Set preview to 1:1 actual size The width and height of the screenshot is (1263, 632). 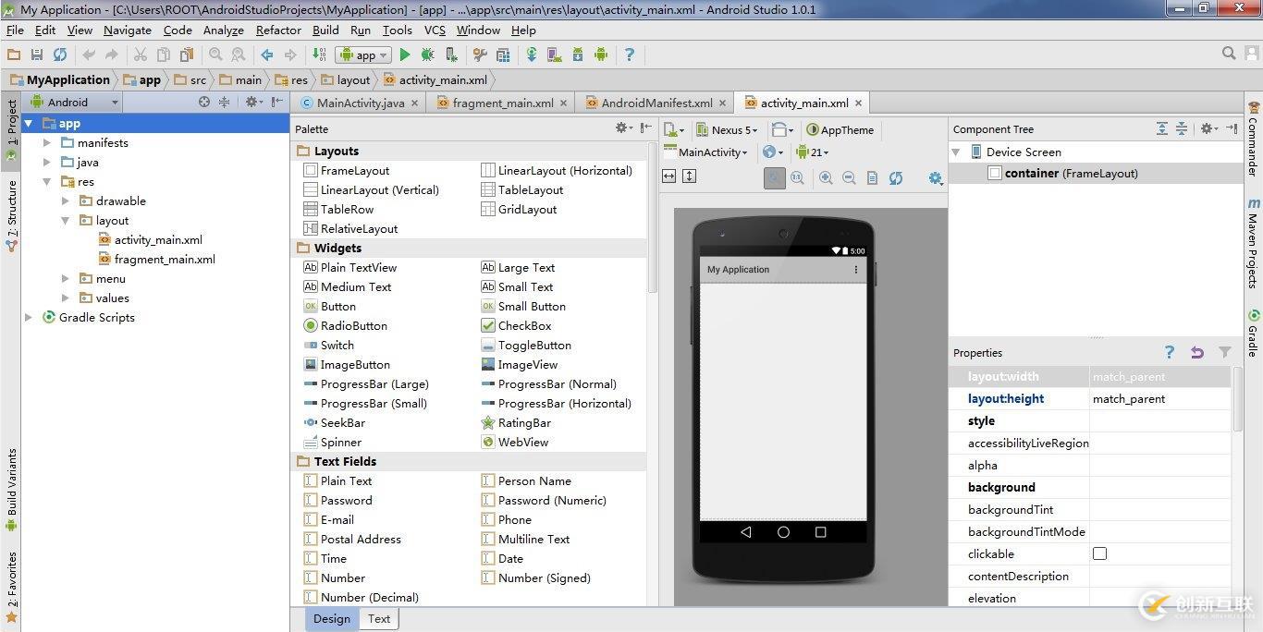(797, 176)
